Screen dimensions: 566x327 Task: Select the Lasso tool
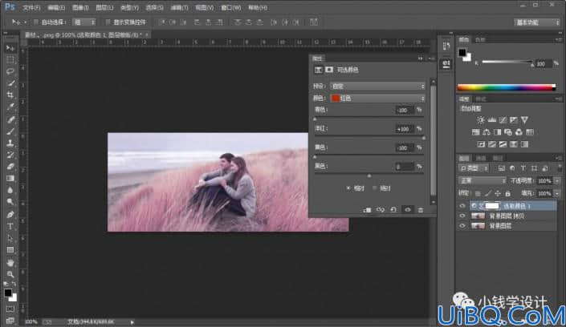pyautogui.click(x=10, y=71)
